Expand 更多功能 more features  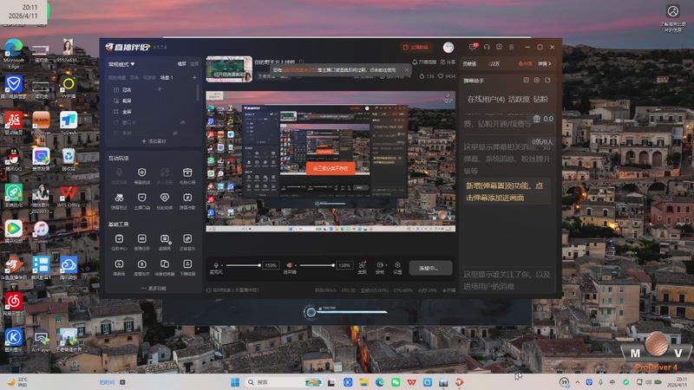pyautogui.click(x=154, y=289)
